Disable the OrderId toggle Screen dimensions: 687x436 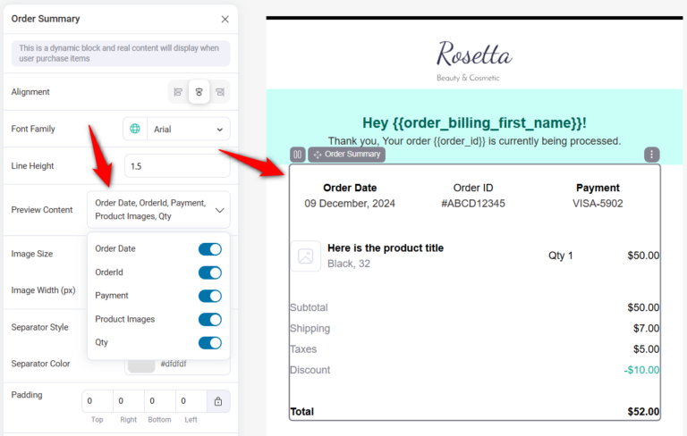click(209, 272)
